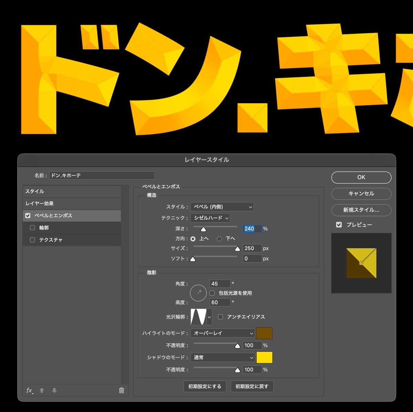
Task: Click the キャンセル button
Action: [x=361, y=193]
